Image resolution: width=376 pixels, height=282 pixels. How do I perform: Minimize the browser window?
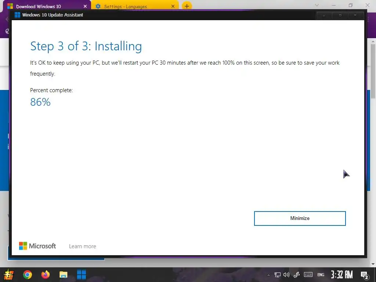(333, 5)
